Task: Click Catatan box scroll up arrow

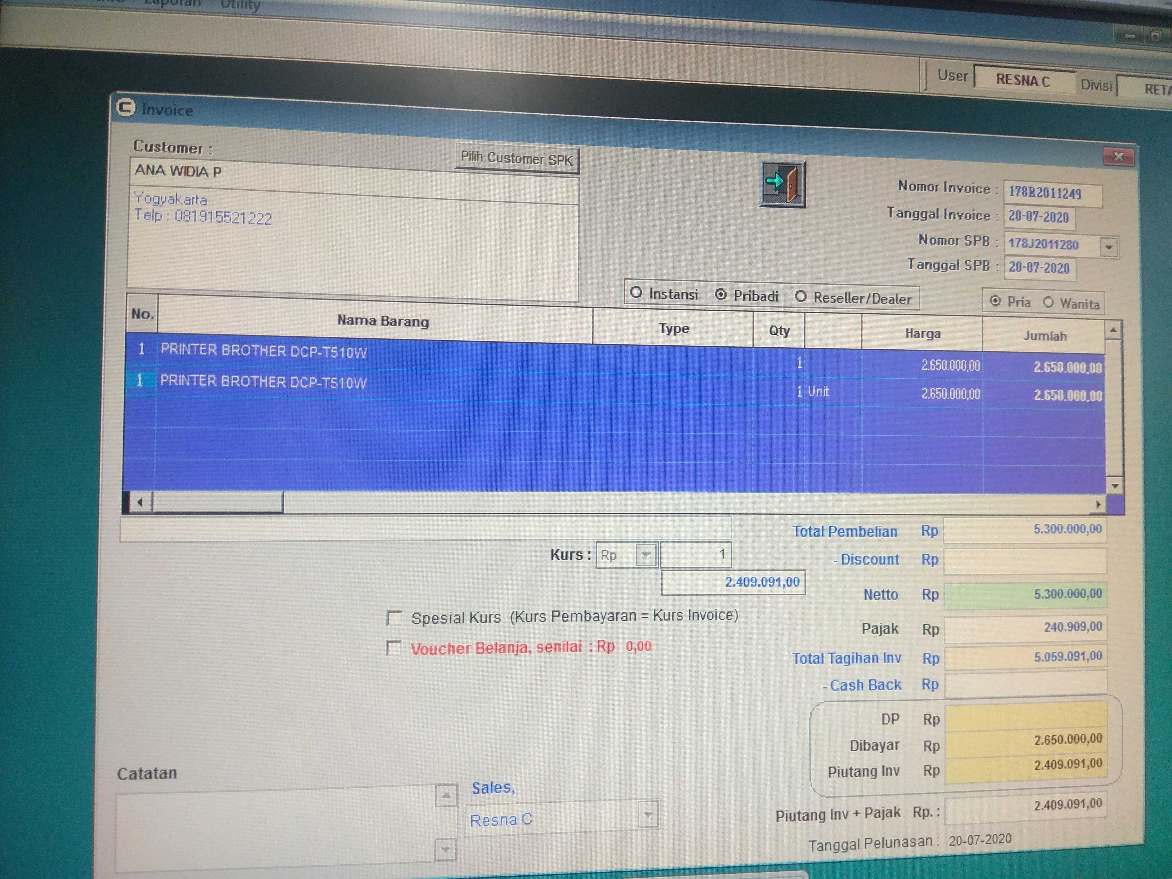Action: coord(446,796)
